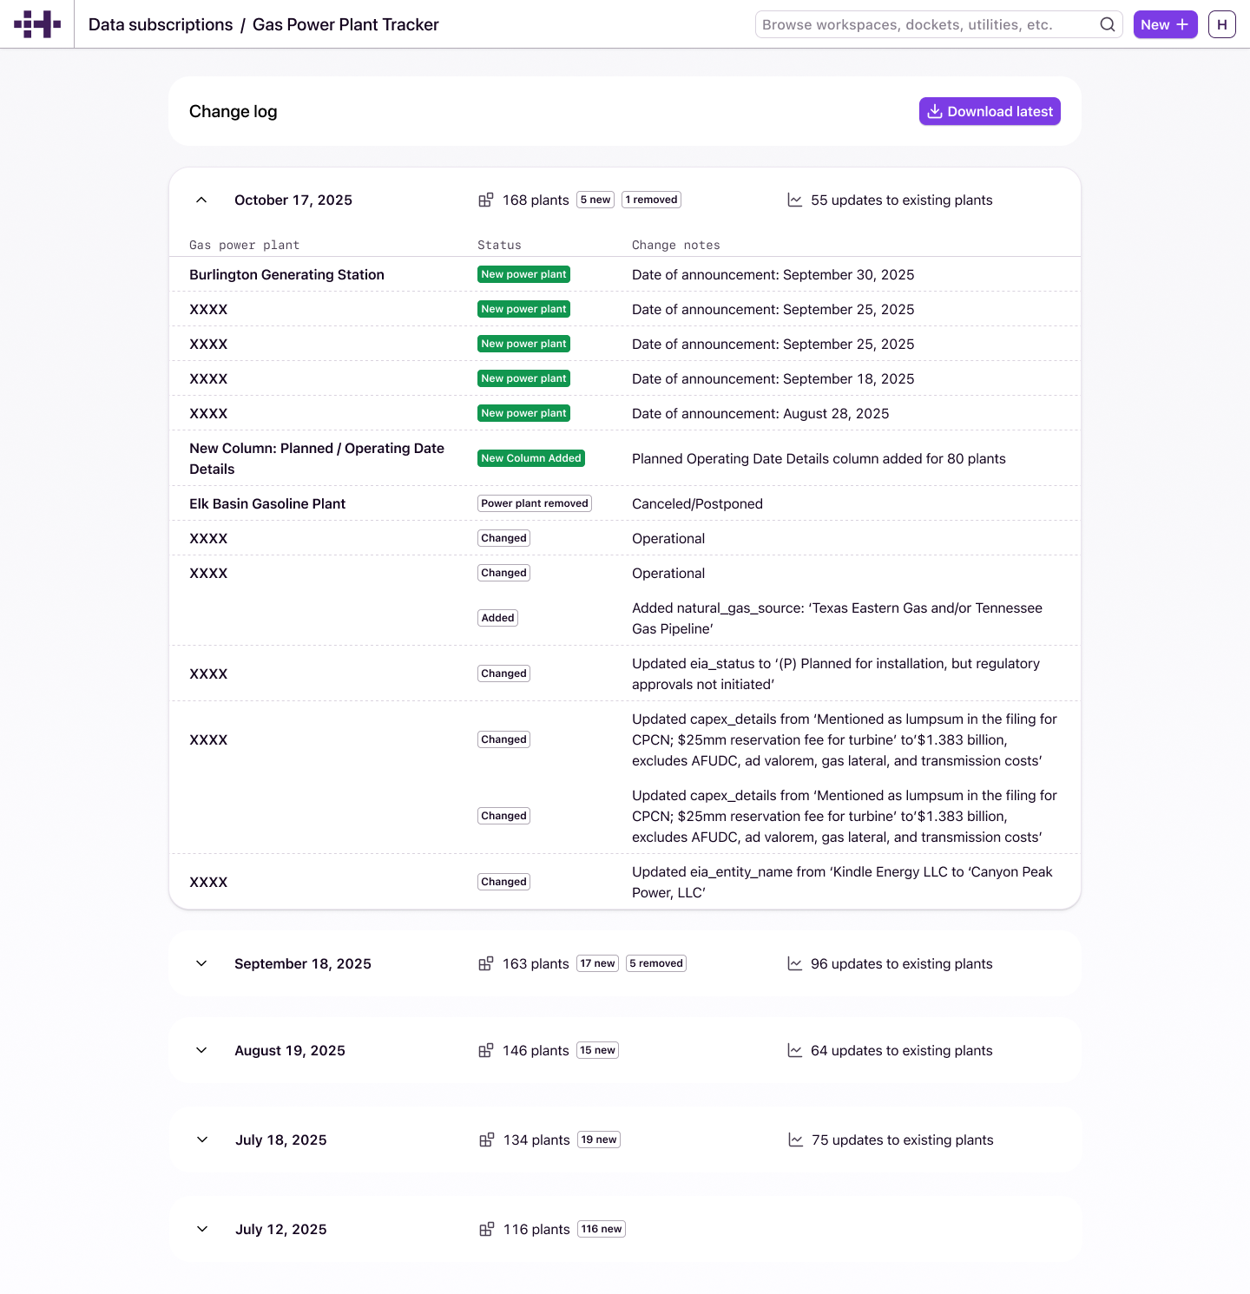Viewport: 1250px width, 1294px height.
Task: Click the search magnifier icon
Action: pyautogui.click(x=1107, y=24)
